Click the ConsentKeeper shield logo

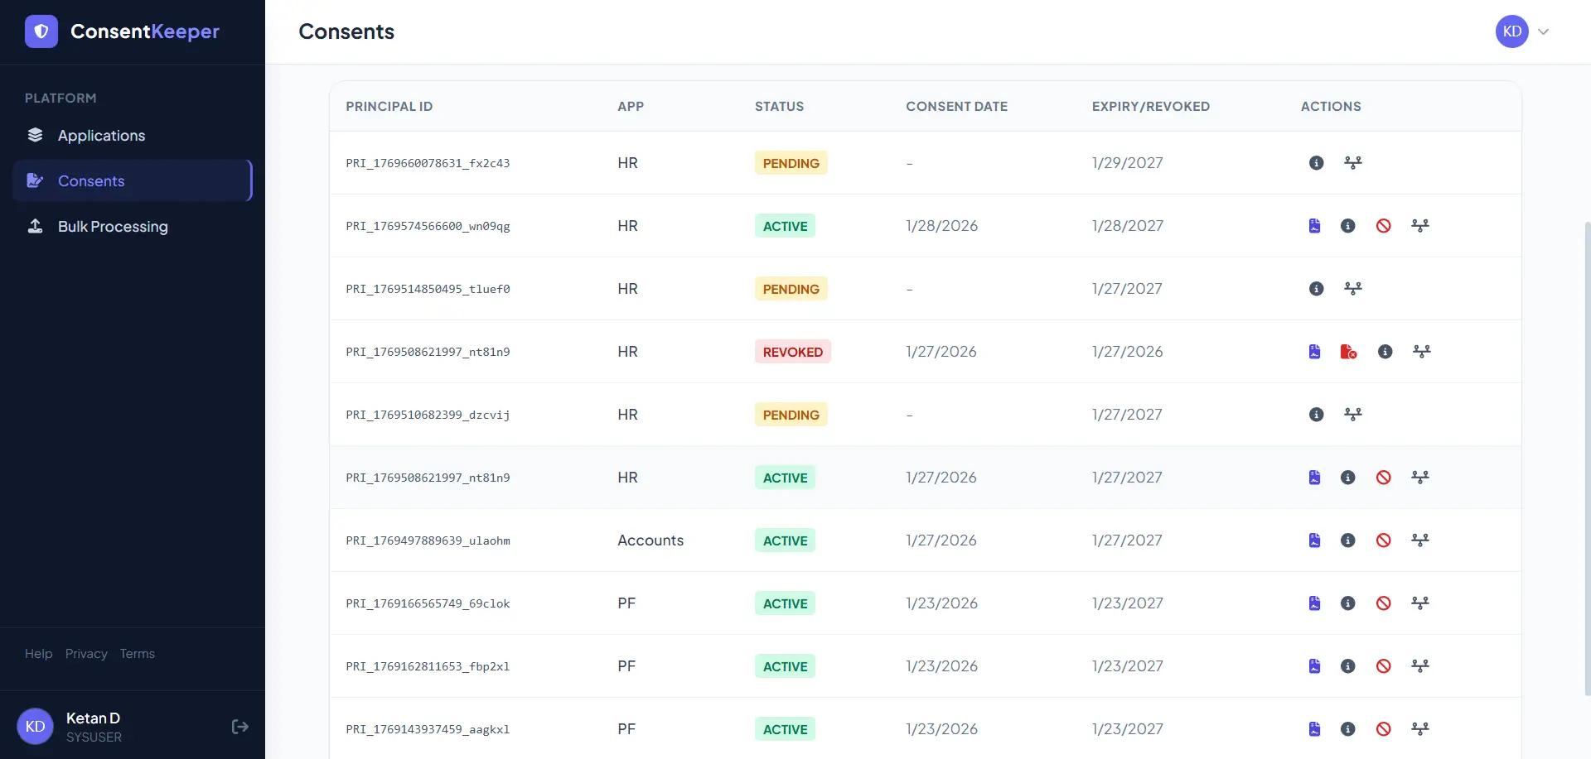tap(41, 31)
